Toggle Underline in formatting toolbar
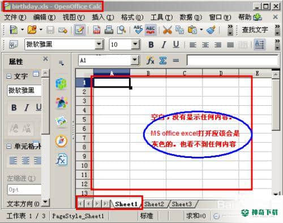 [x=176, y=45]
